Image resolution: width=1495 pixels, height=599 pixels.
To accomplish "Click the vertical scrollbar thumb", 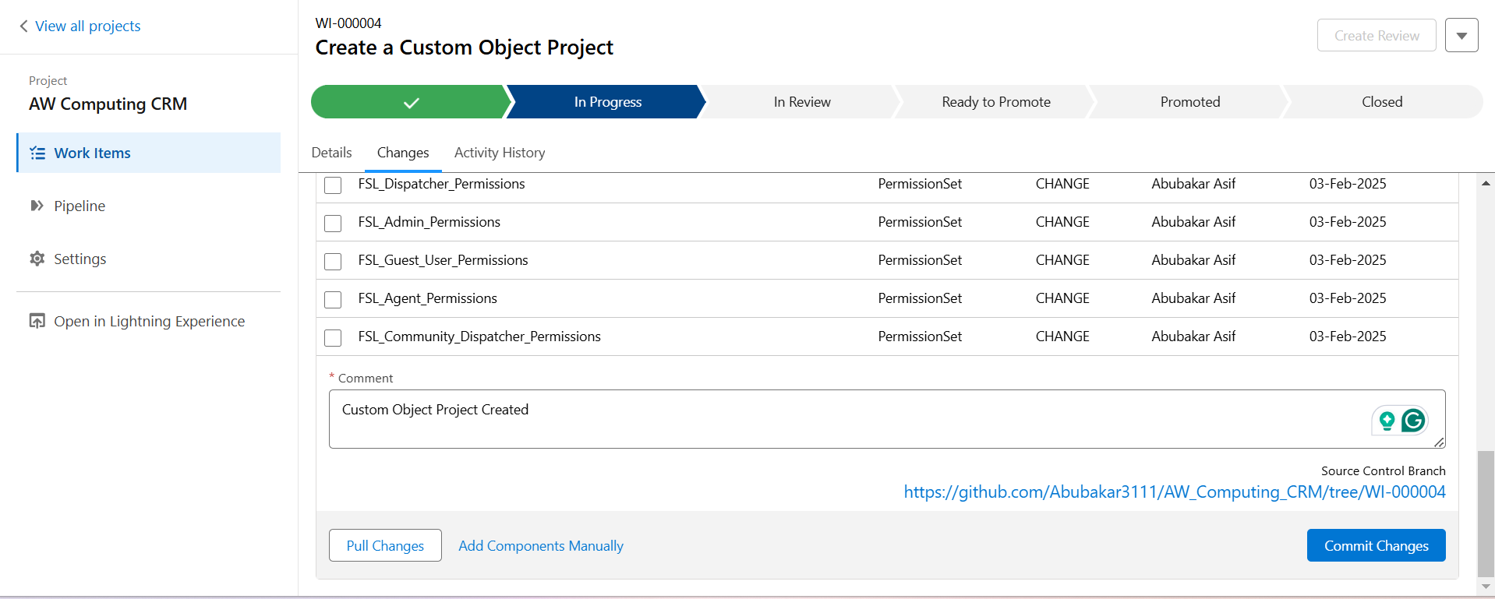I will coord(1486,513).
